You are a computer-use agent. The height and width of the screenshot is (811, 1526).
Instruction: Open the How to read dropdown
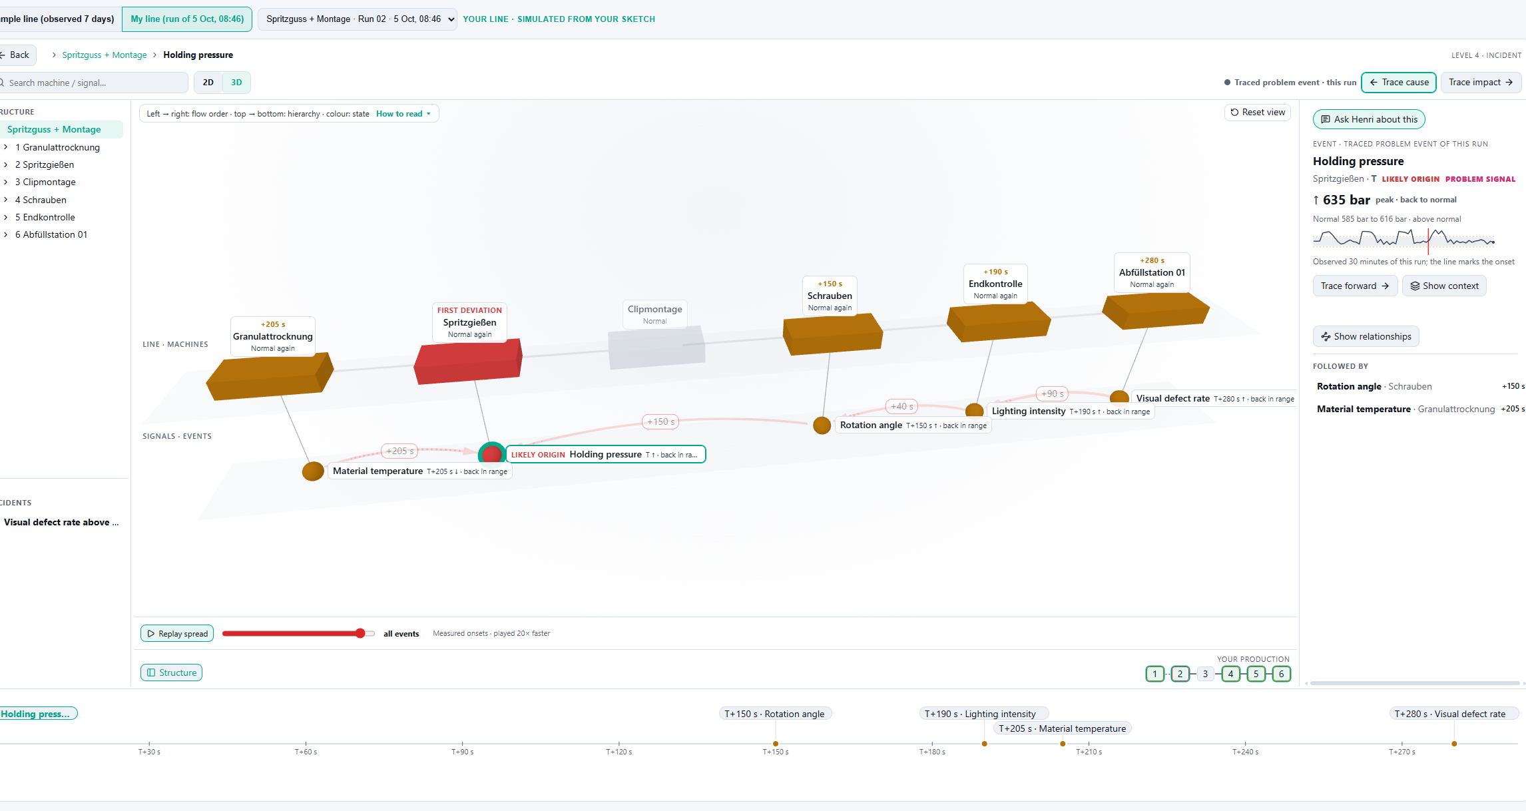(x=403, y=114)
